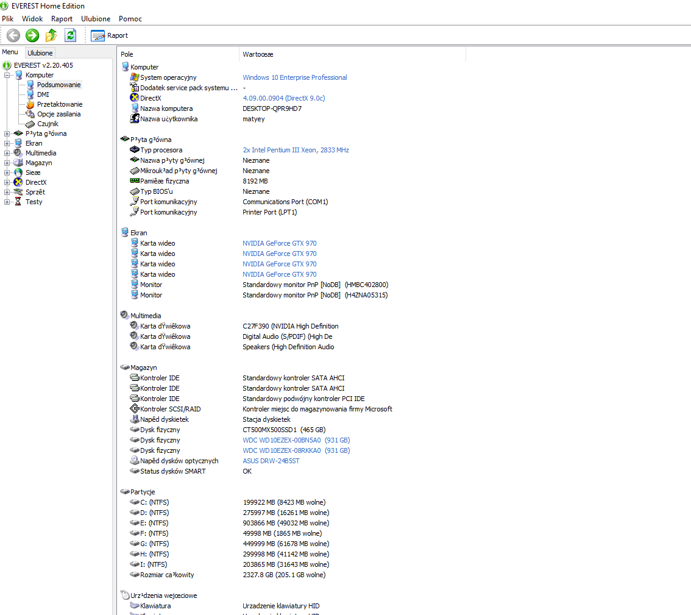Click the DirectX row icon in list
The width and height of the screenshot is (691, 615).
point(135,98)
